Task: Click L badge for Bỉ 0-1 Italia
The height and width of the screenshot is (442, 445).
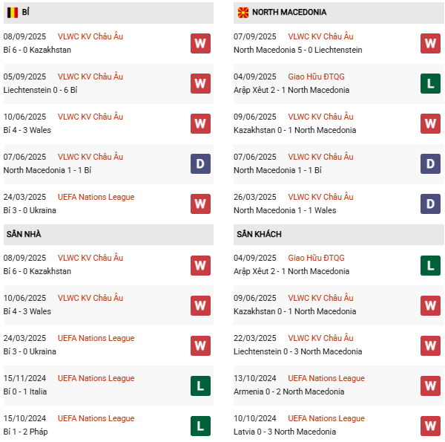Action: tap(200, 385)
